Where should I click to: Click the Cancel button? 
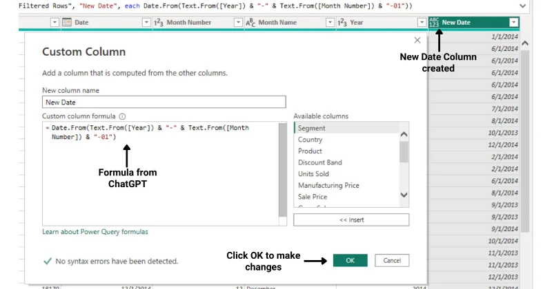pos(392,261)
